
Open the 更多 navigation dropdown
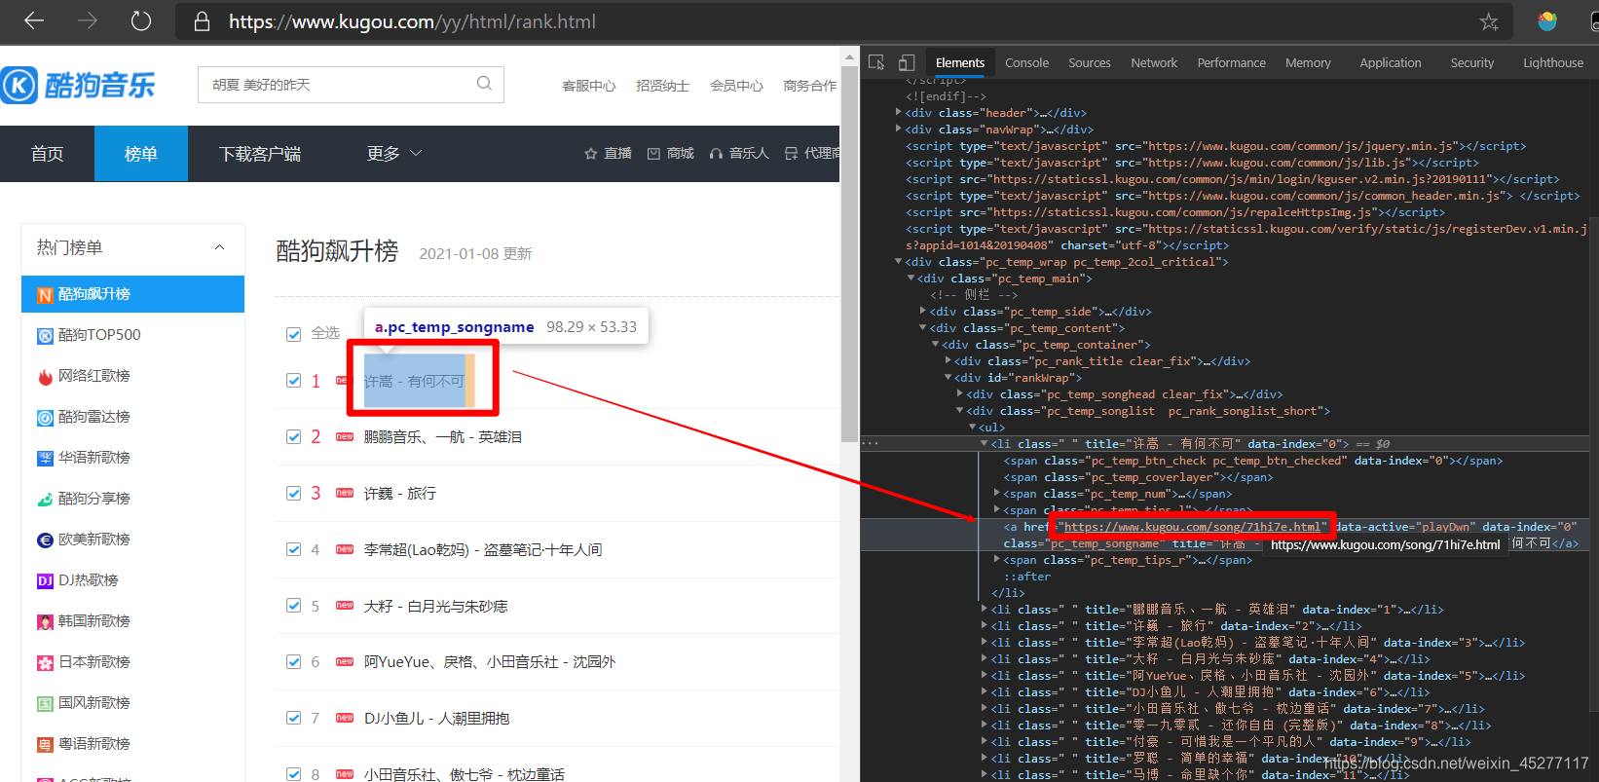click(393, 154)
